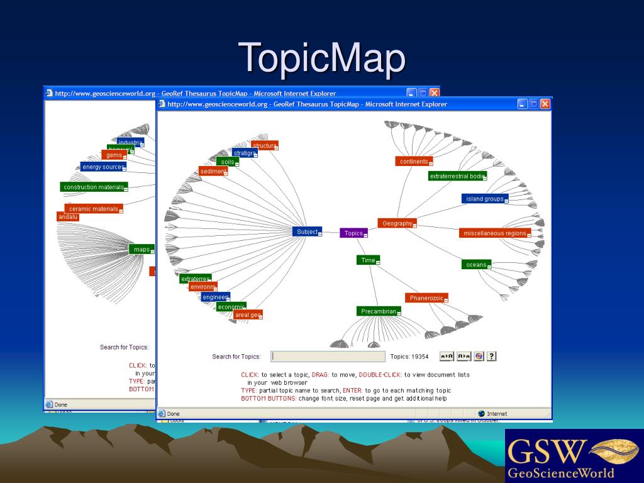The image size is (644, 483).
Task: Select the green Time node
Action: pyautogui.click(x=368, y=260)
